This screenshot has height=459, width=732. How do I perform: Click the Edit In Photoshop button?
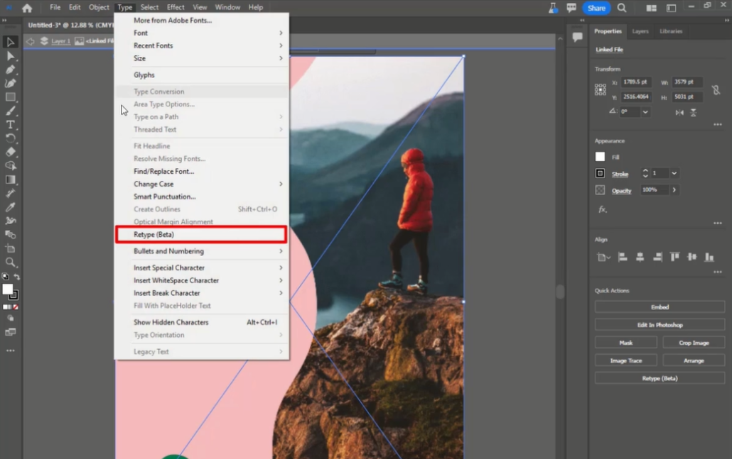[x=659, y=325]
